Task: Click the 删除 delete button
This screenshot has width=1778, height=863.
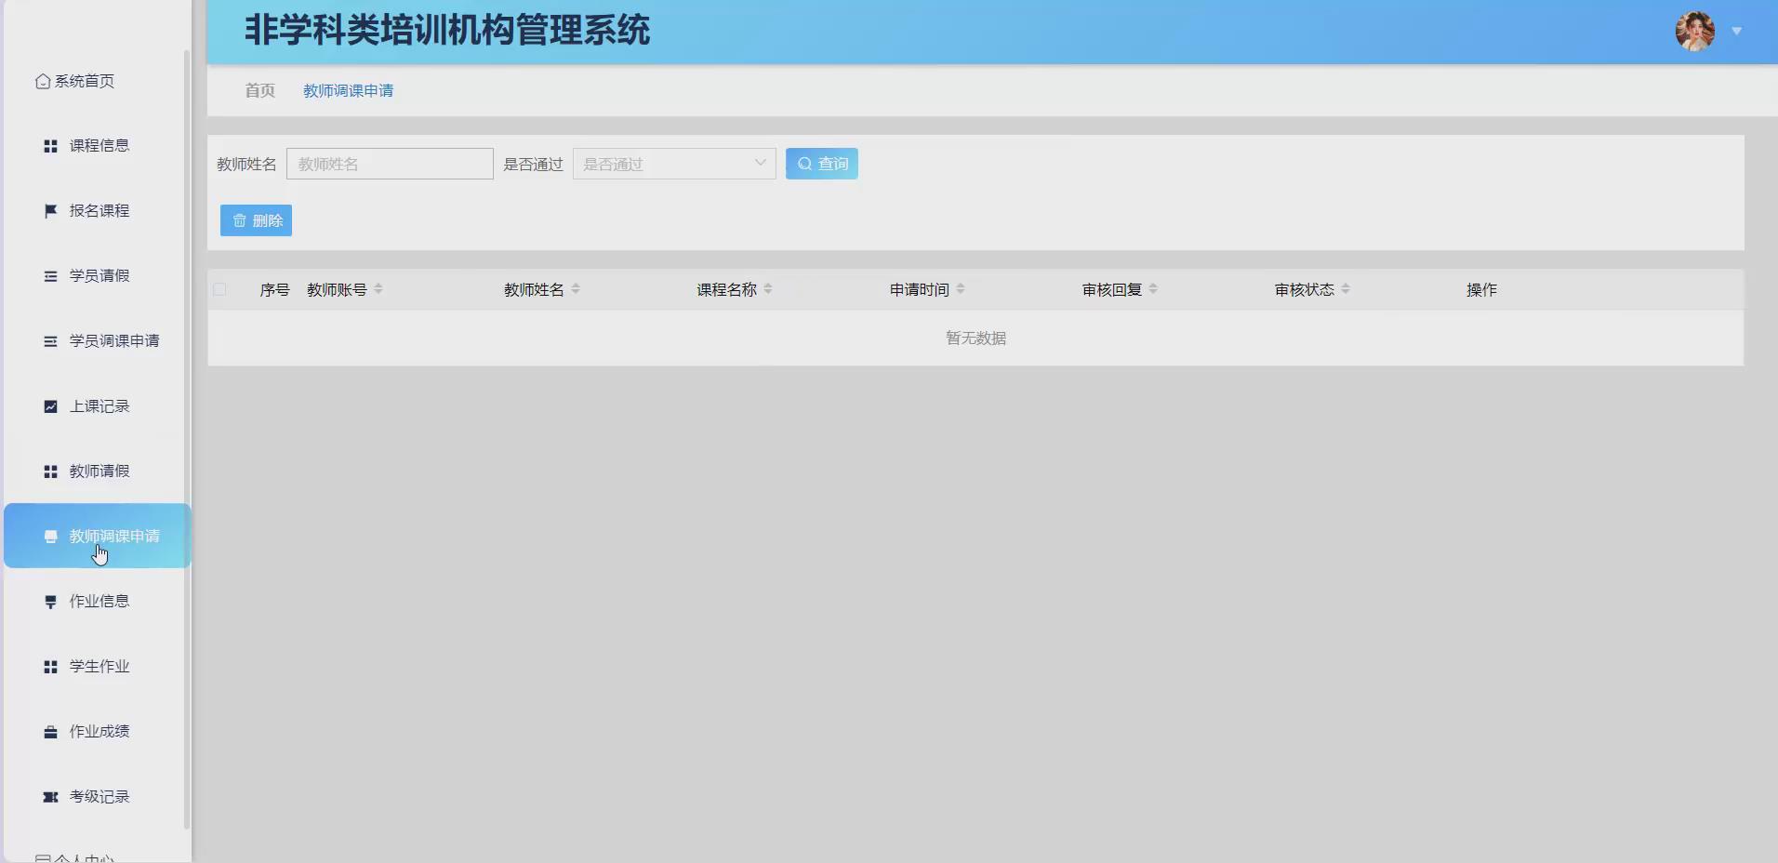Action: point(256,220)
